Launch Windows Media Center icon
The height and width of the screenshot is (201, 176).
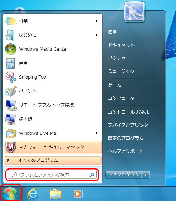tap(10, 49)
